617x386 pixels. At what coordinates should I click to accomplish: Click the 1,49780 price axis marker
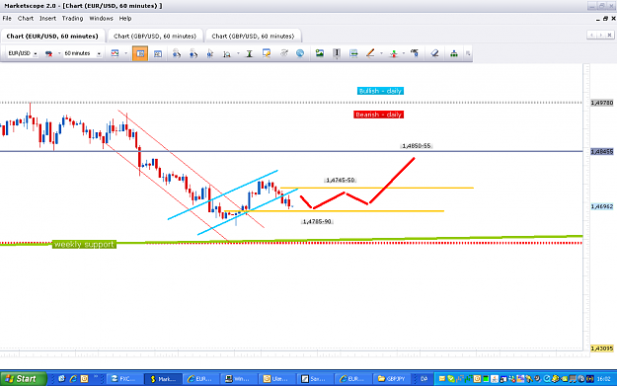(602, 103)
